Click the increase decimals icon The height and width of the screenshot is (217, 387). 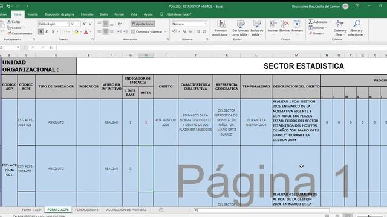198,31
